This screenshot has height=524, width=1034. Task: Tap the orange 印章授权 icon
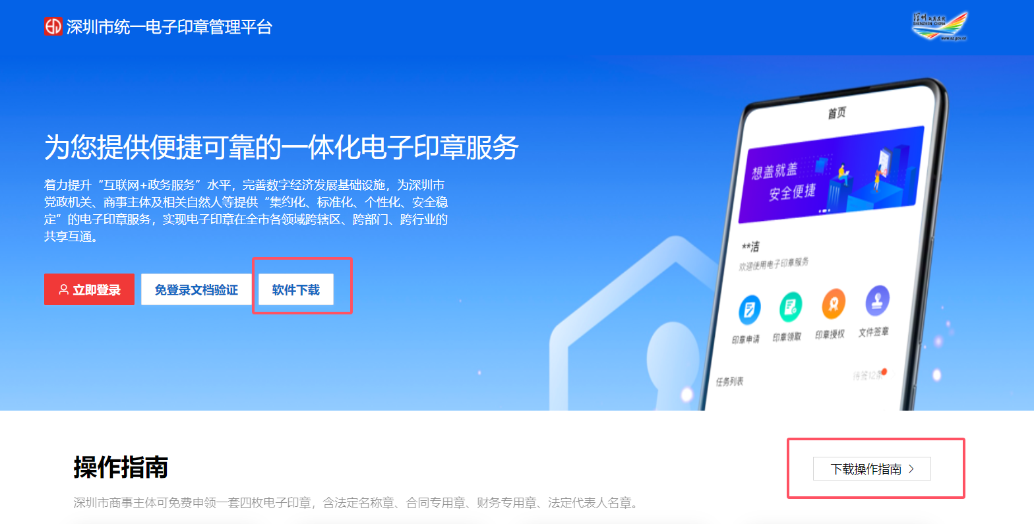[x=834, y=304]
